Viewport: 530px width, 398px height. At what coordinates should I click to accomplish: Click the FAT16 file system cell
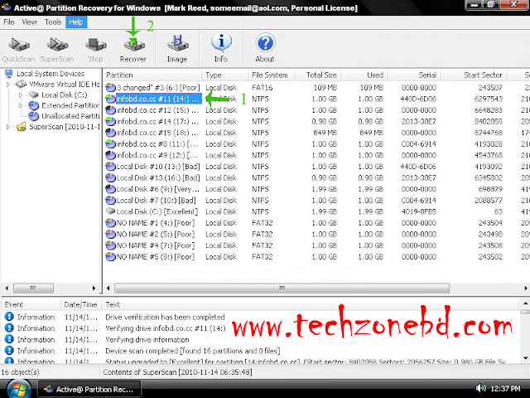(262, 88)
